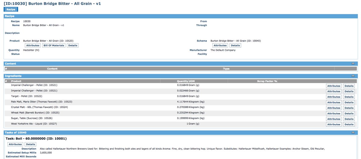Open Schema Attributes button
Screen dimensions: 361x159
click(220, 45)
